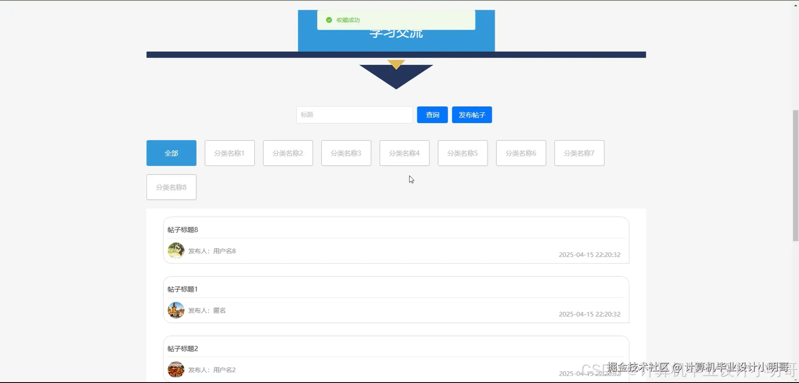This screenshot has width=799, height=383.
Task: Select category 分类名称1
Action: click(x=229, y=153)
